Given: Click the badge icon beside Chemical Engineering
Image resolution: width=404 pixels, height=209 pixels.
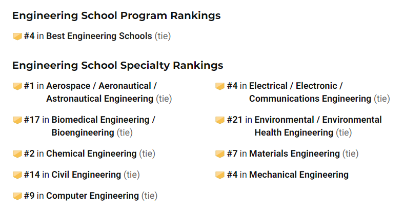Looking at the screenshot, I should click(17, 154).
